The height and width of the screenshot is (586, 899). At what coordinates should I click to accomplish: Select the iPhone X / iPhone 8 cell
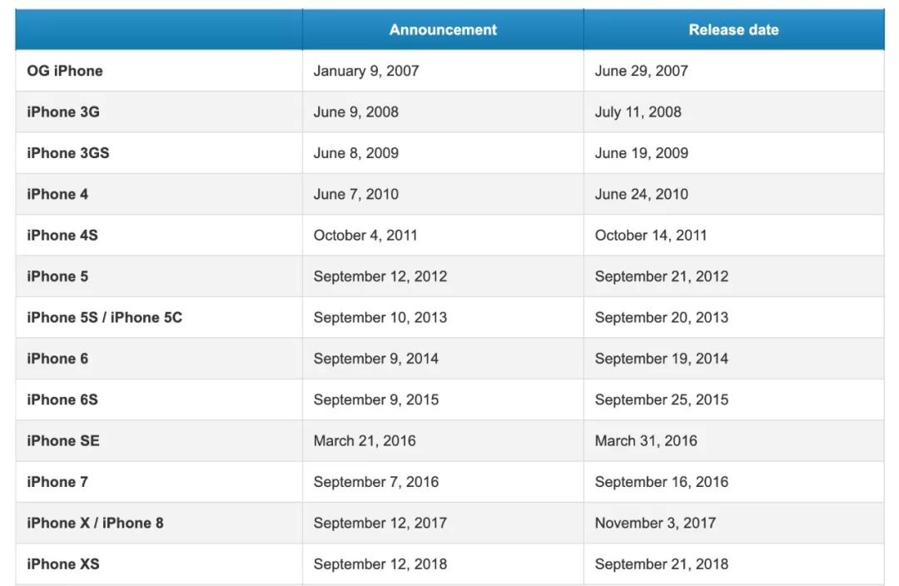[x=96, y=523]
